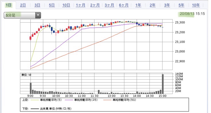The width and height of the screenshot is (211, 113).
Task: Click the tall 15:00 volume bar
Action: [163, 84]
